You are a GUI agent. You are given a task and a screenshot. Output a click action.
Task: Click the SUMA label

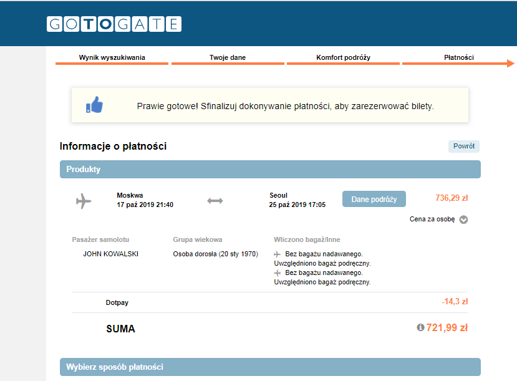(121, 329)
